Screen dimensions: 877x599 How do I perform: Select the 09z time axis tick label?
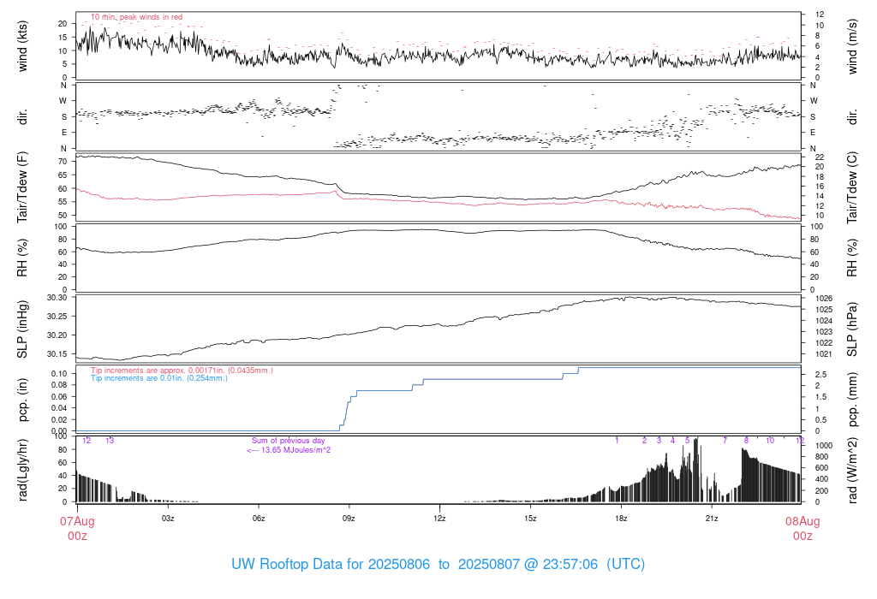(349, 519)
